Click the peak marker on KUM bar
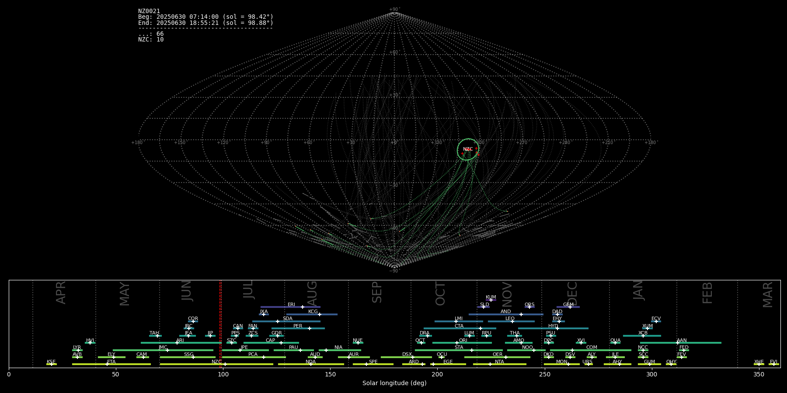 tap(491, 300)
